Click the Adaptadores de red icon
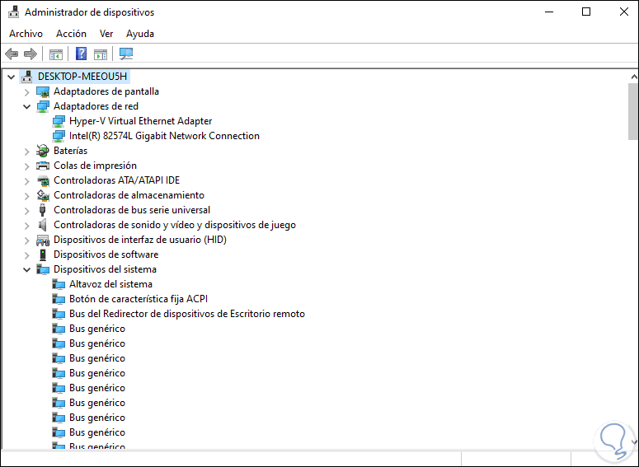 pyautogui.click(x=43, y=106)
